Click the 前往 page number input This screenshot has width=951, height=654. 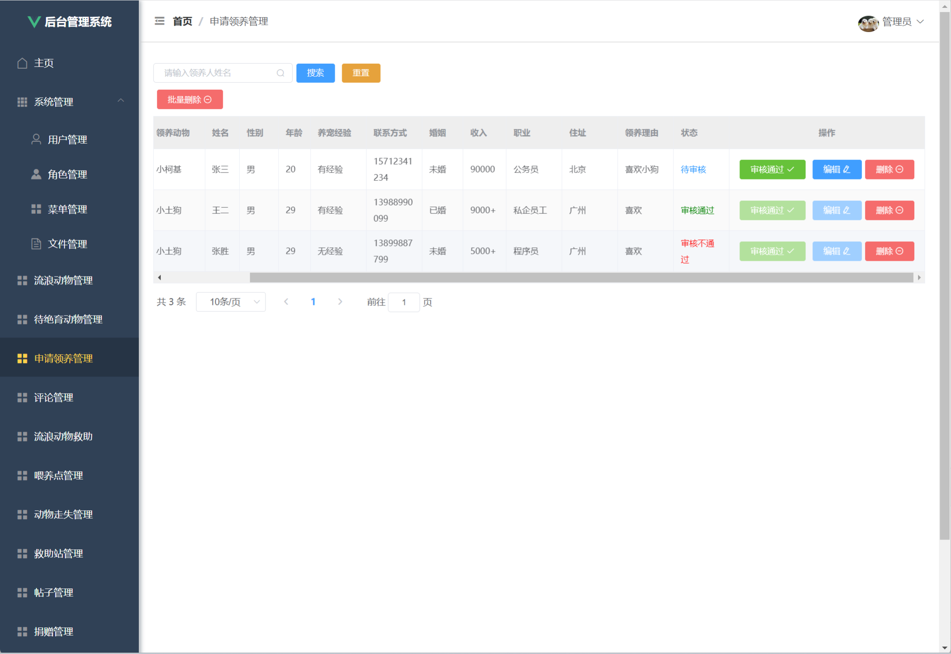[x=403, y=302]
